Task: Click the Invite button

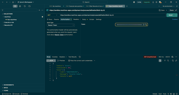Action: pyautogui.click(x=139, y=2)
